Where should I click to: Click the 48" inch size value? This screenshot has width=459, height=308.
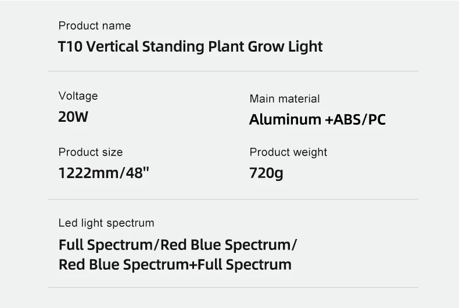(x=137, y=173)
